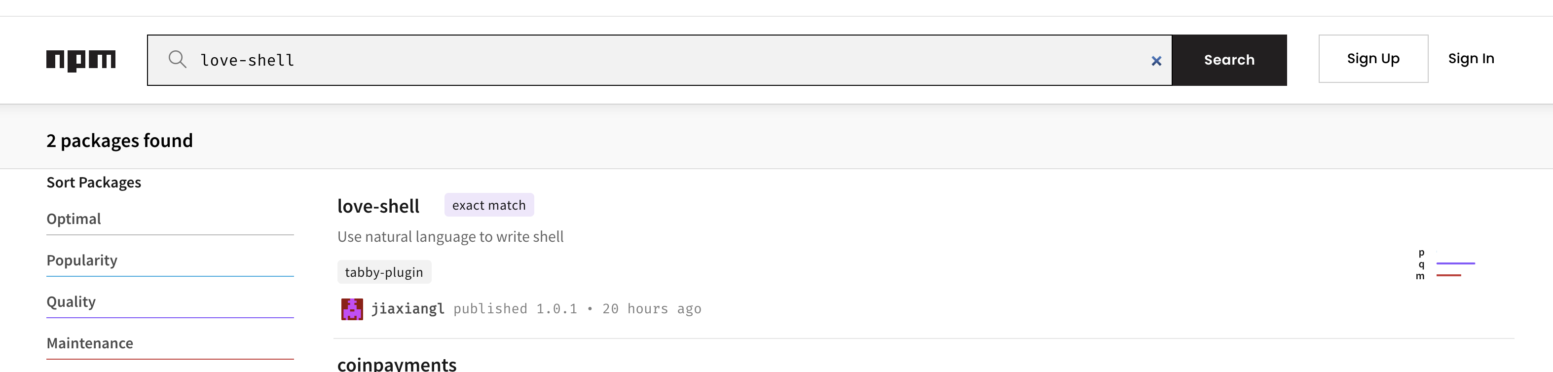This screenshot has height=372, width=1553.
Task: Click the tabby-plugin keyword tag
Action: [x=384, y=271]
